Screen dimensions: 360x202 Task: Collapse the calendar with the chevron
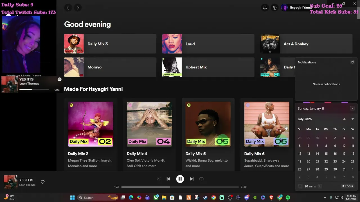tap(352, 108)
